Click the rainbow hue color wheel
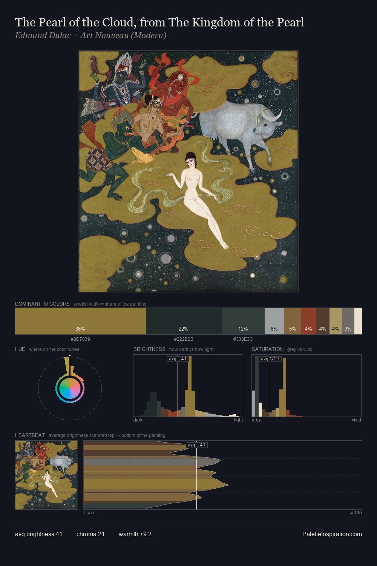The image size is (377, 566). (x=70, y=388)
